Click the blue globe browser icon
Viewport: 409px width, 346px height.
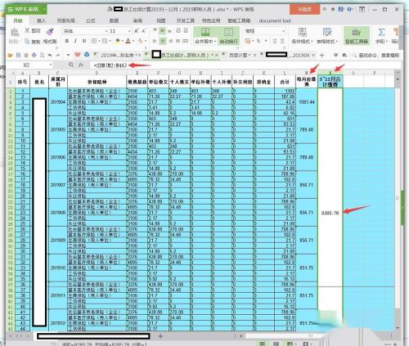(x=87, y=55)
